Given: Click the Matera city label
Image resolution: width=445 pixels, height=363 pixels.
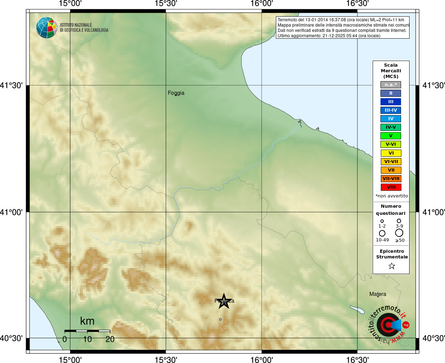Looking at the screenshot, I should click(378, 294).
